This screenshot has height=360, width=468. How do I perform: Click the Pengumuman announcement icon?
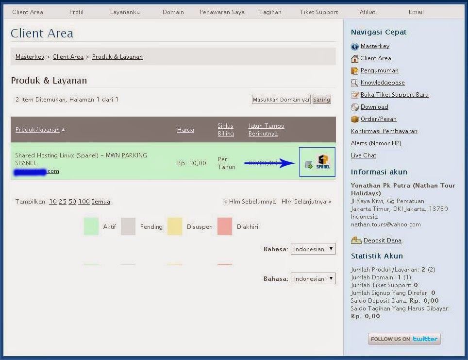354,71
